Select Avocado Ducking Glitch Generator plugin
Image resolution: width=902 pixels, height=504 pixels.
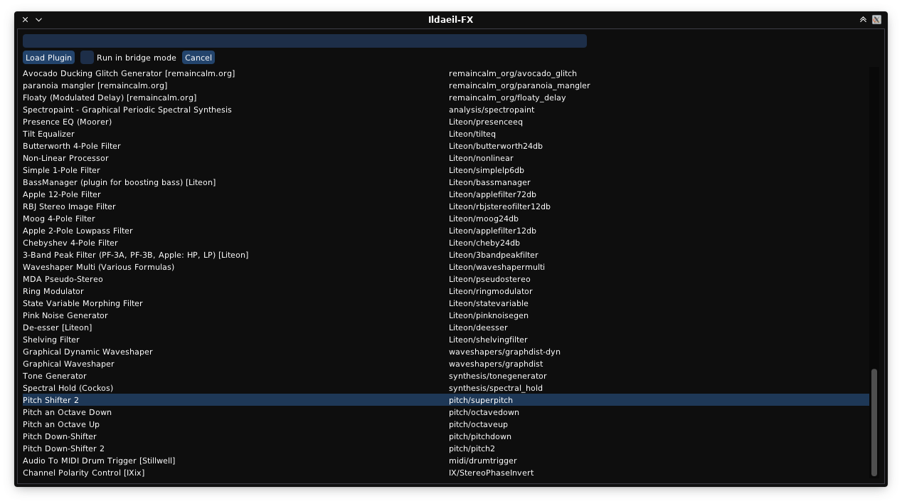(129, 73)
